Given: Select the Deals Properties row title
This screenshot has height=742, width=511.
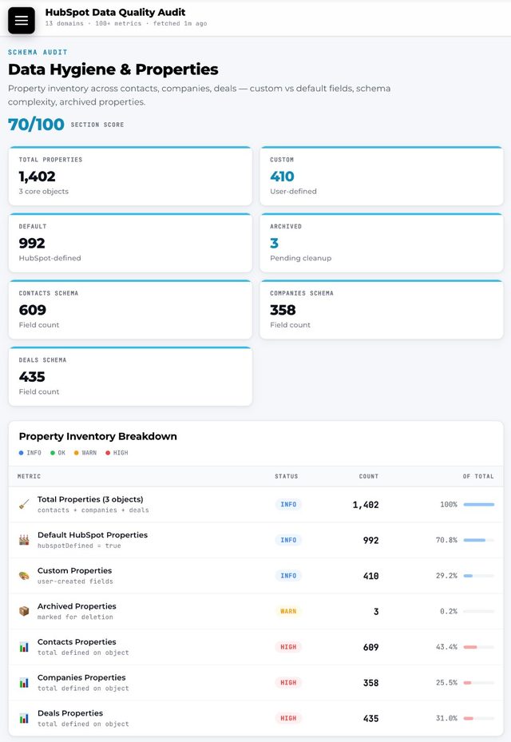Looking at the screenshot, I should point(70,713).
